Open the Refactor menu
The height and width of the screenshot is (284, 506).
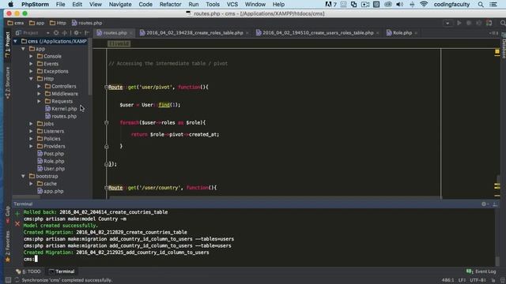pos(170,4)
